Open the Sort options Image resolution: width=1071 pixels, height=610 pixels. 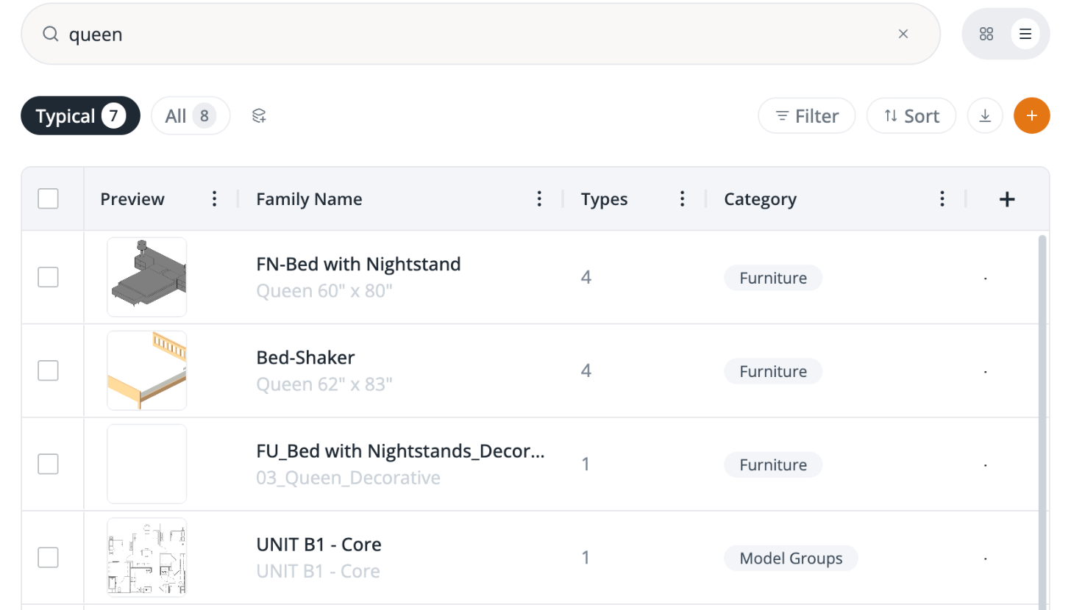click(x=911, y=116)
